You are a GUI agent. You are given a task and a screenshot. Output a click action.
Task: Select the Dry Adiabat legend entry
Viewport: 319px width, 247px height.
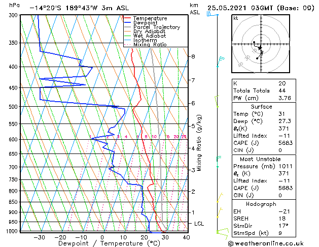click(x=145, y=32)
